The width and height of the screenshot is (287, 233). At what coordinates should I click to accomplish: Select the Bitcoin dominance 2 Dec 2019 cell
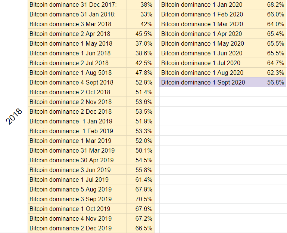point(77,228)
